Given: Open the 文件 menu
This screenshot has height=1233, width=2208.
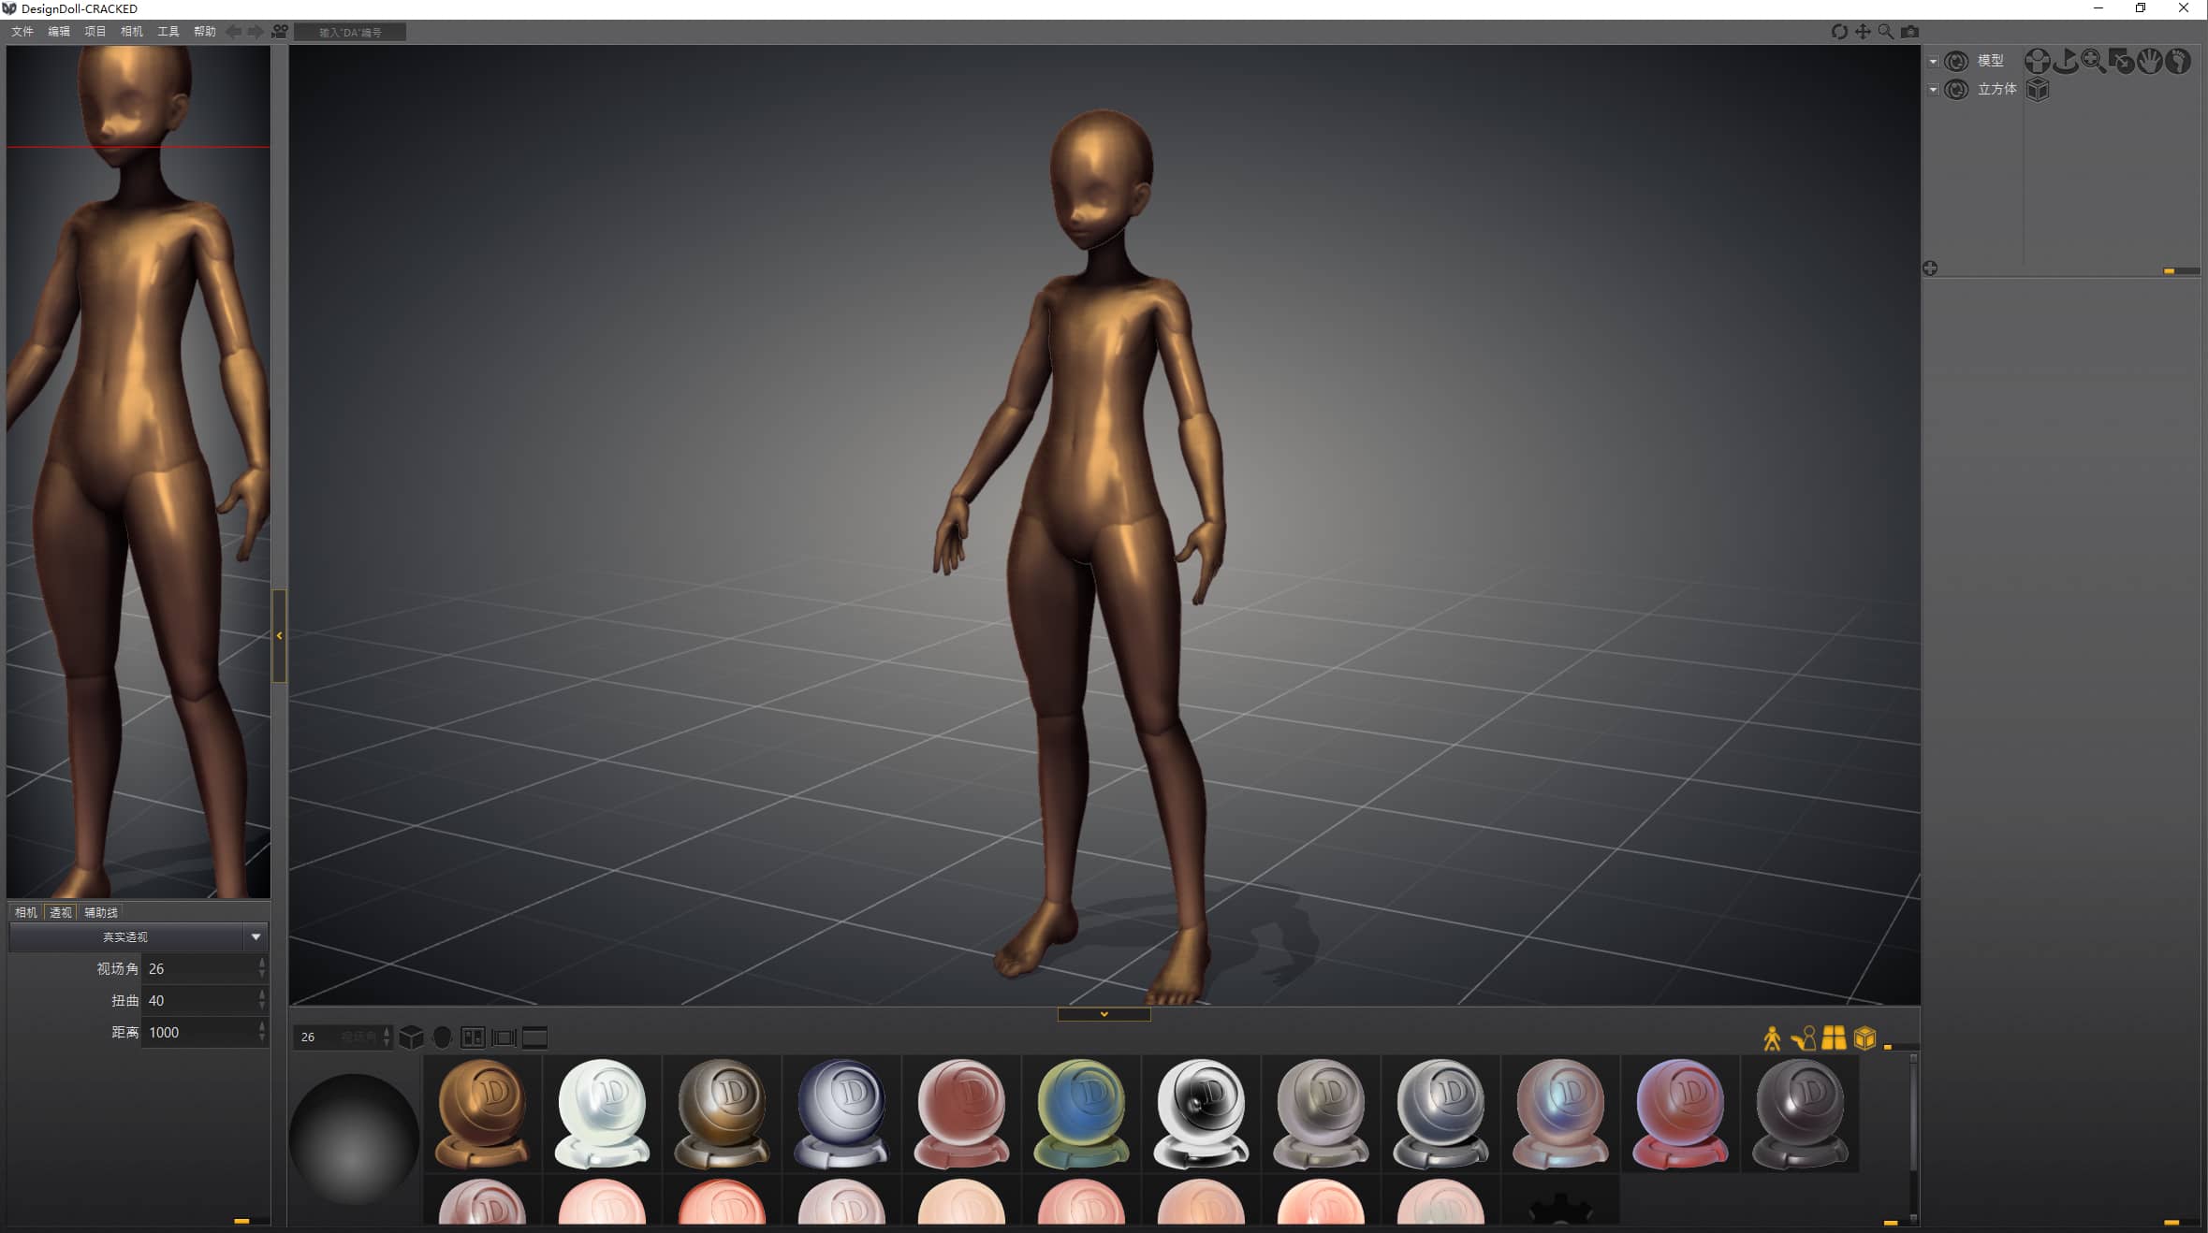Looking at the screenshot, I should (x=22, y=32).
